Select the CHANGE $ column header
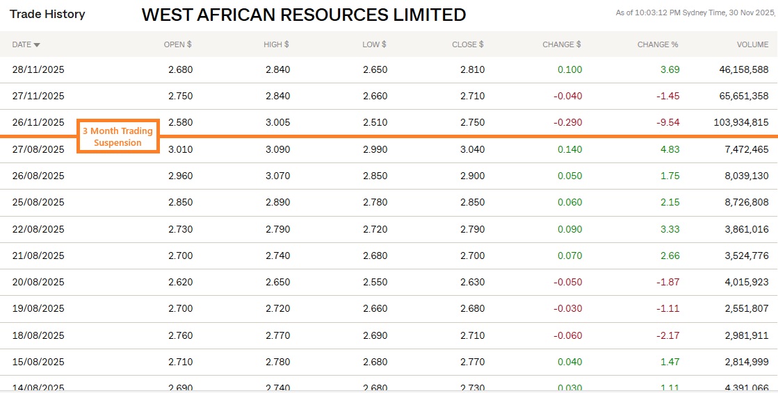The image size is (778, 393). point(562,44)
